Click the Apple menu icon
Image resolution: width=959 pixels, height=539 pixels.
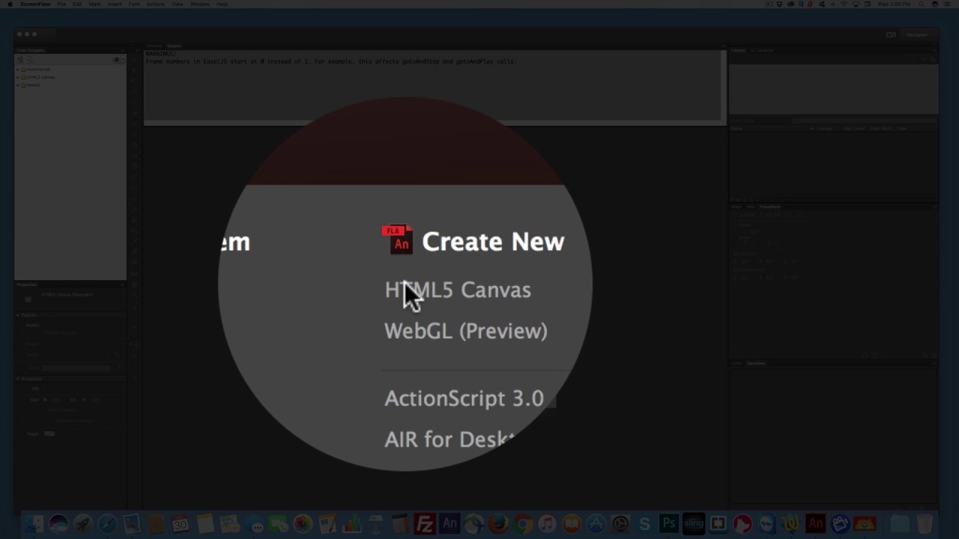tap(10, 4)
